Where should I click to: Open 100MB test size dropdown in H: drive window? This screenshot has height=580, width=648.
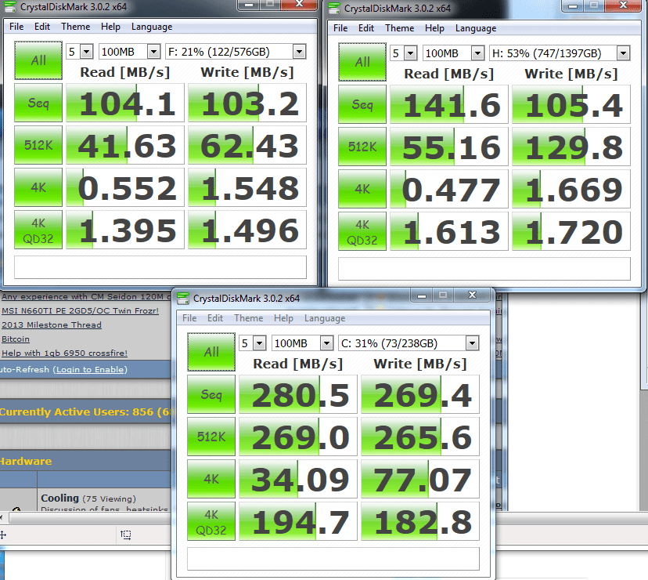point(477,53)
